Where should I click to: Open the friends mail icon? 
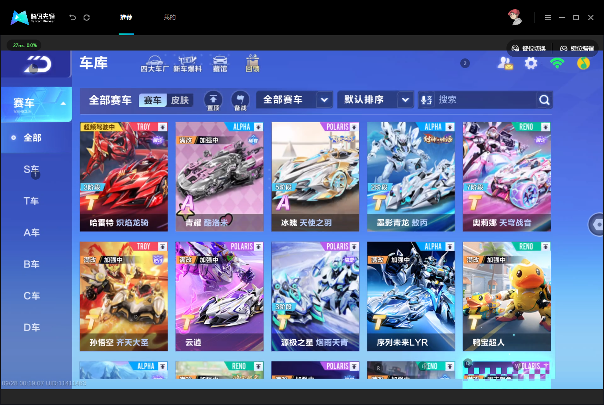pos(505,63)
